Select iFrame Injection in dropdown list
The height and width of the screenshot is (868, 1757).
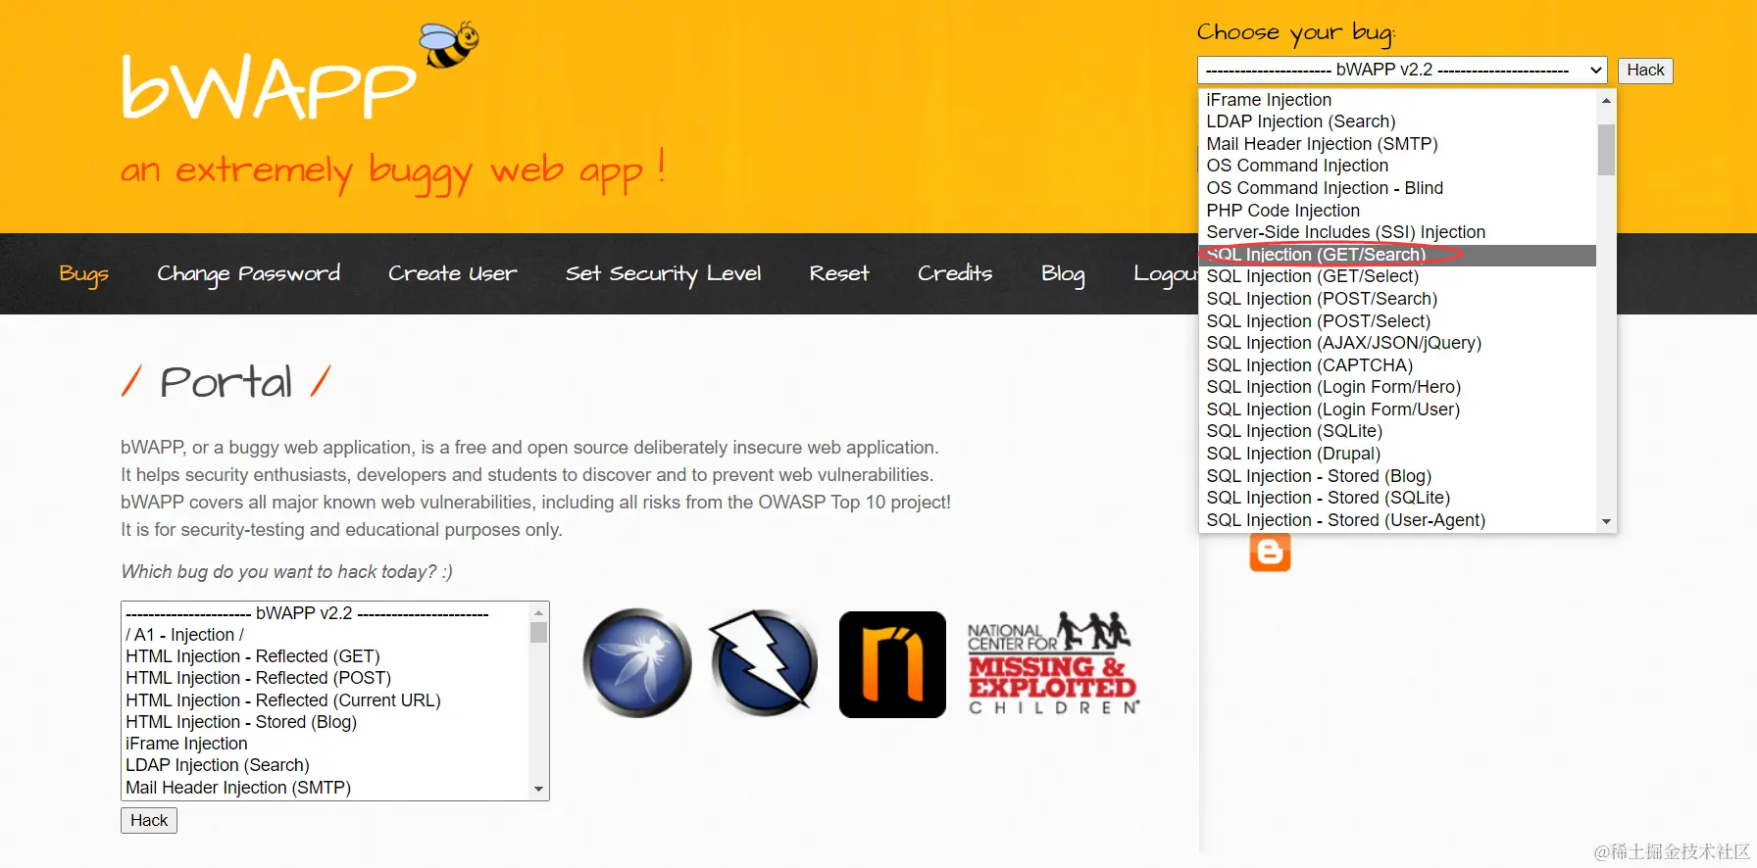(x=1397, y=100)
